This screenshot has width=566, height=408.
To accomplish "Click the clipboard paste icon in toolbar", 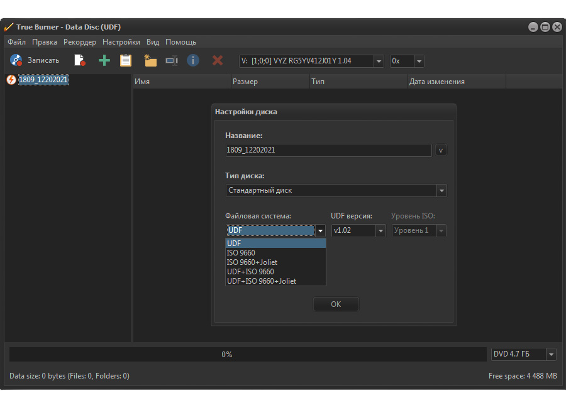I will pos(126,60).
